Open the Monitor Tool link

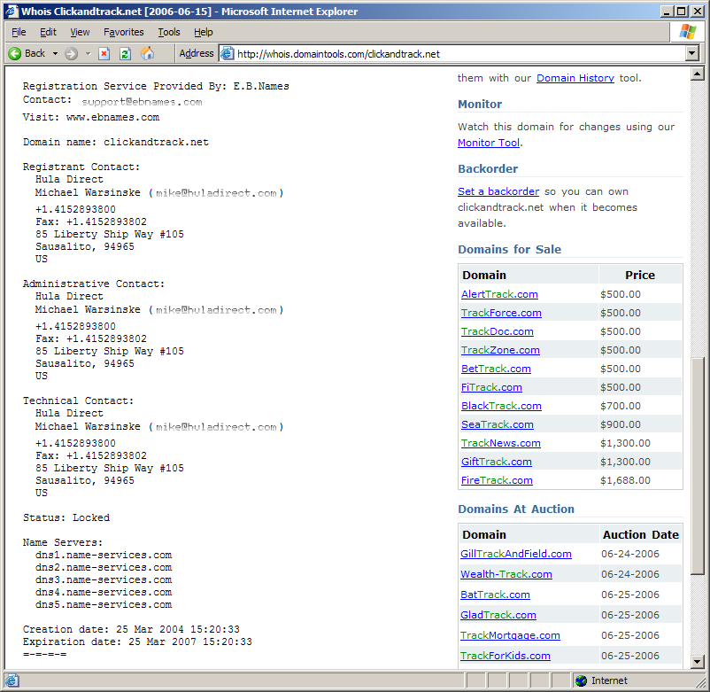pyautogui.click(x=489, y=143)
